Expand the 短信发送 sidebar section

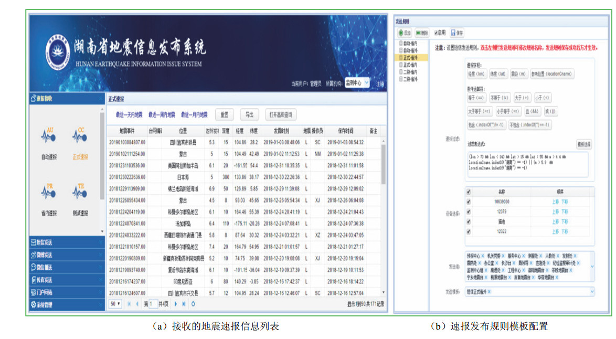point(67,242)
